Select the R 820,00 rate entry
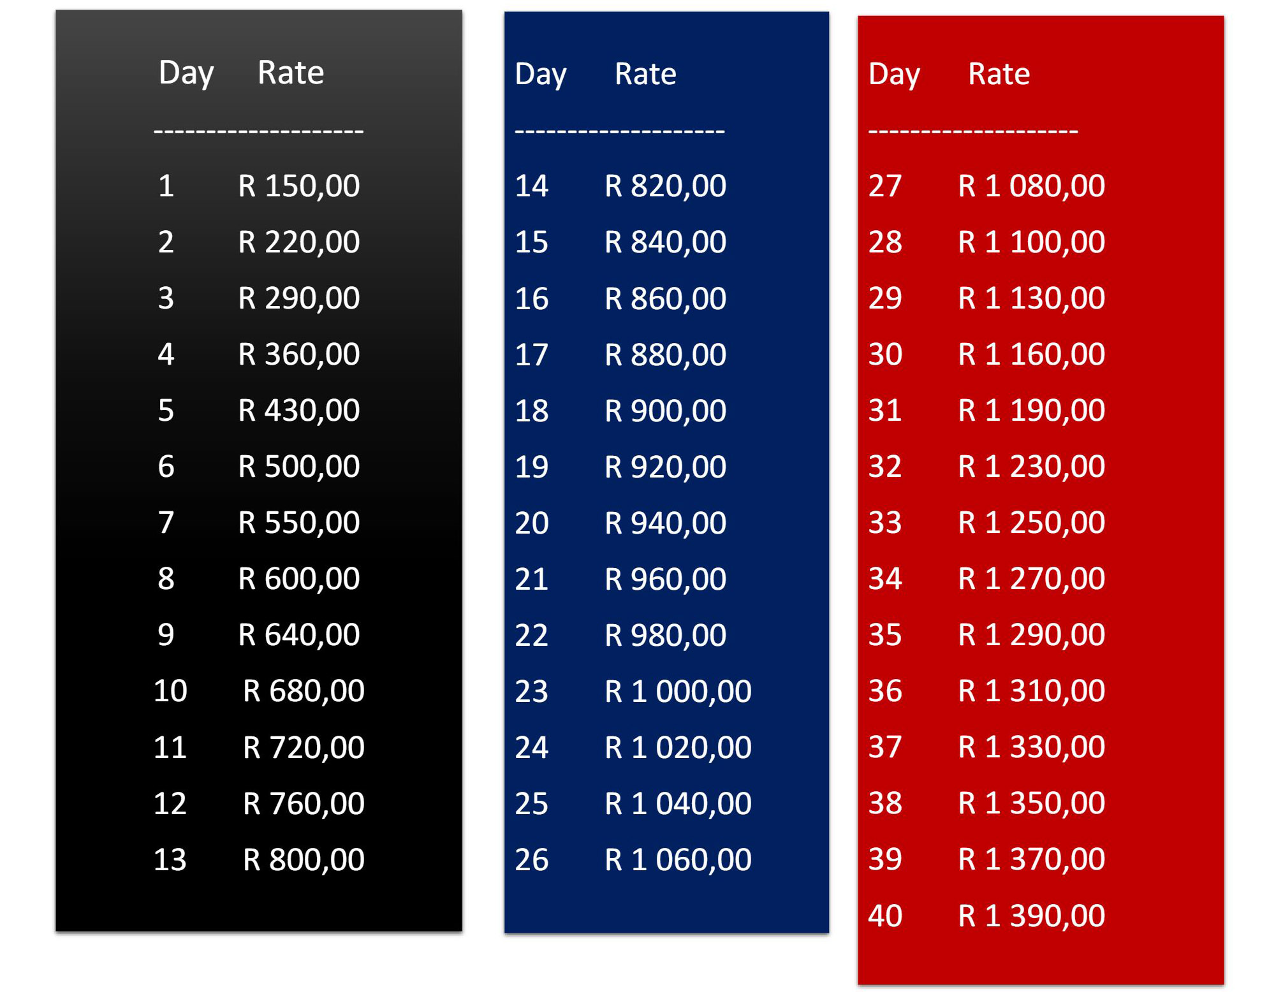Screen dimensions: 1283x992 click(665, 186)
